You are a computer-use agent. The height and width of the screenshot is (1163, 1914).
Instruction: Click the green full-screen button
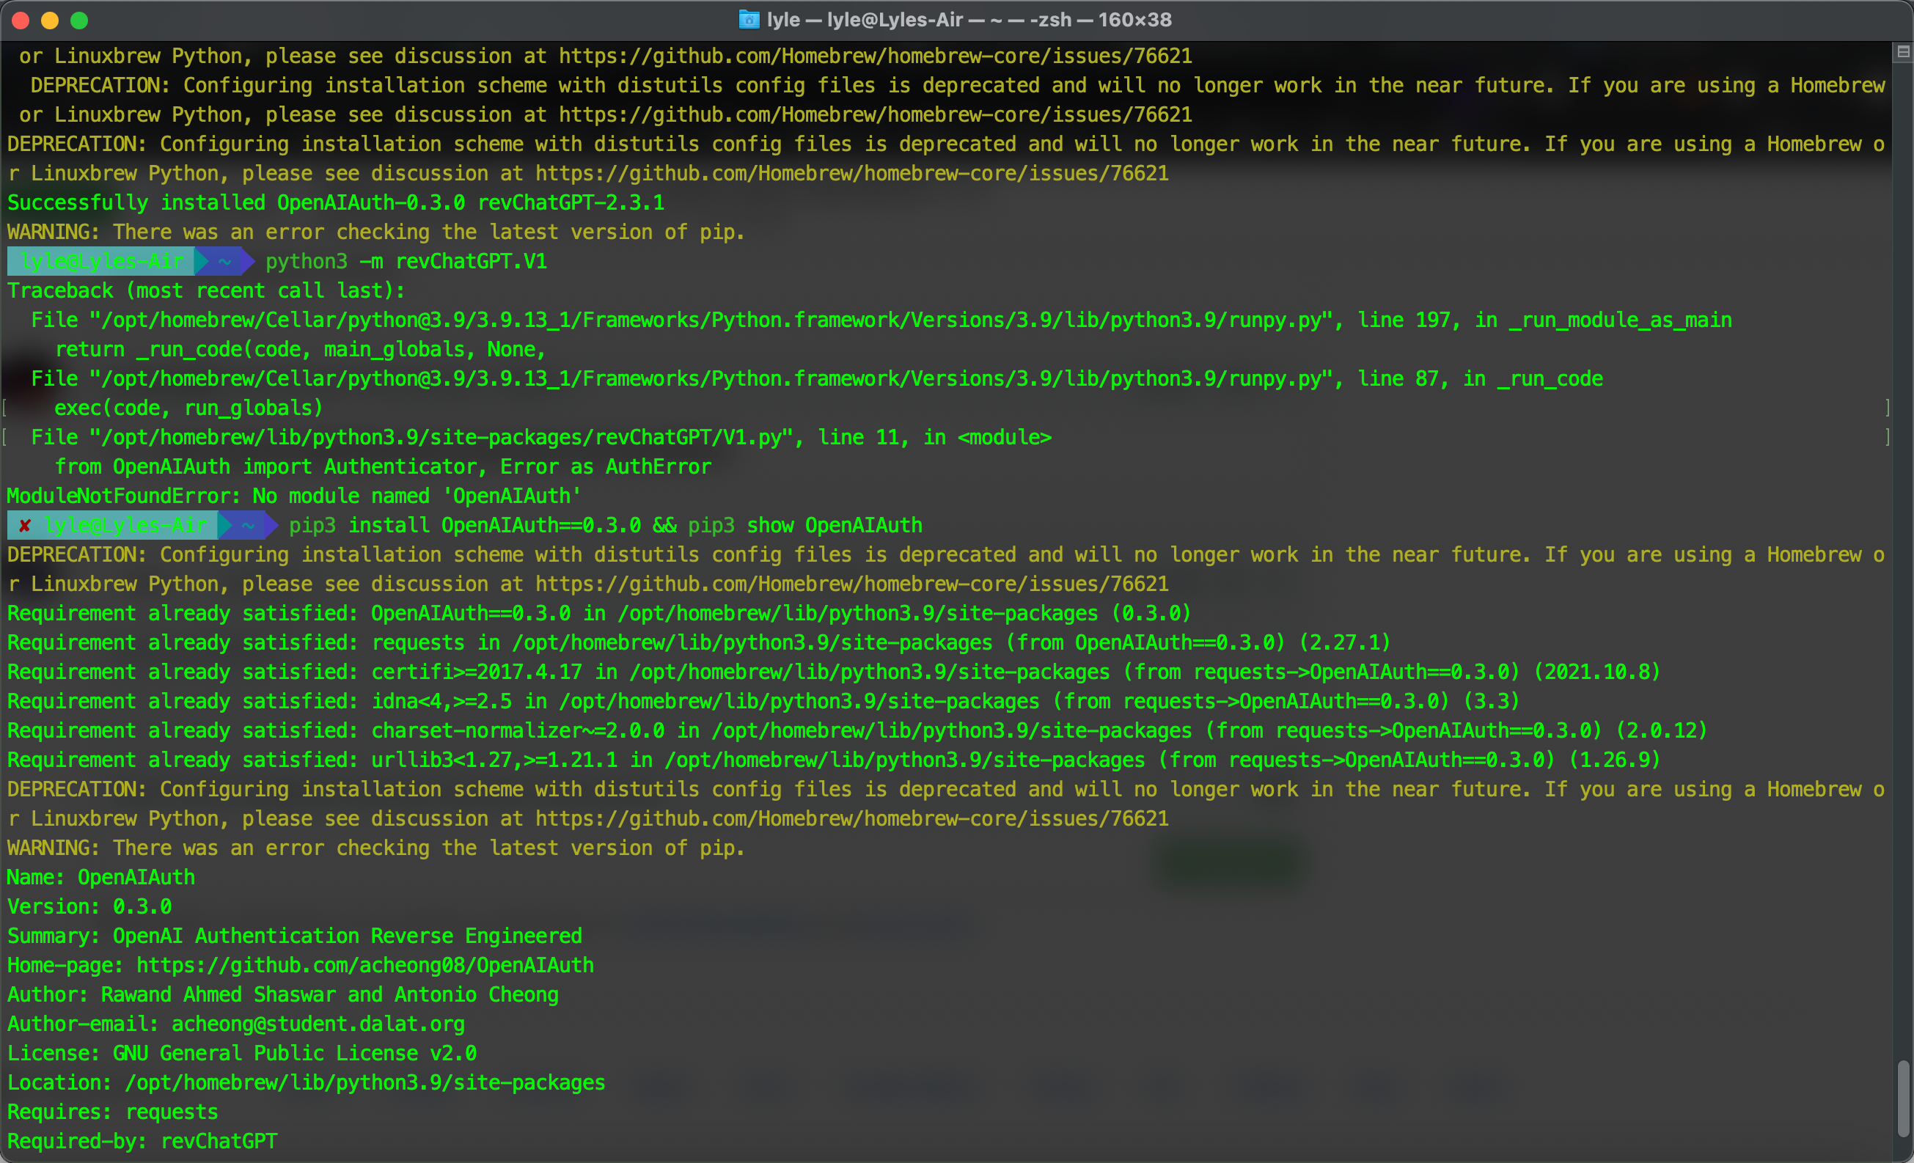tap(80, 21)
